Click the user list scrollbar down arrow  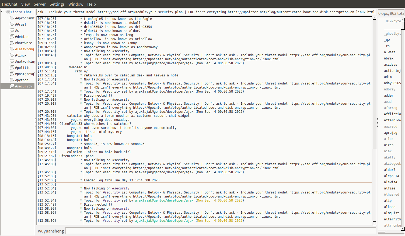(x=403, y=229)
